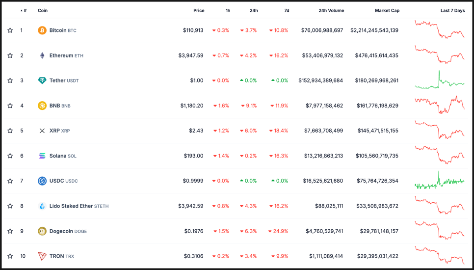Screen dimensions: 474x270
Task: Click the TRON red logo icon
Action: coord(42,256)
